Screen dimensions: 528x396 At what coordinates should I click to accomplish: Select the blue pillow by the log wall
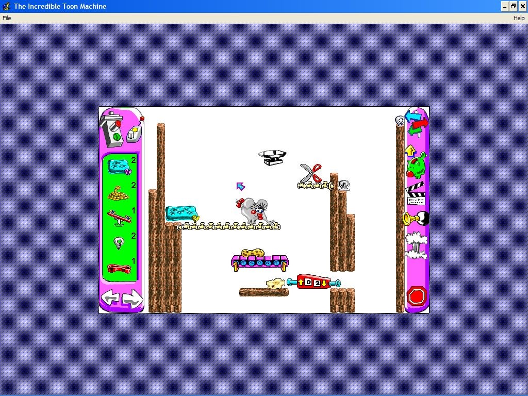[182, 213]
